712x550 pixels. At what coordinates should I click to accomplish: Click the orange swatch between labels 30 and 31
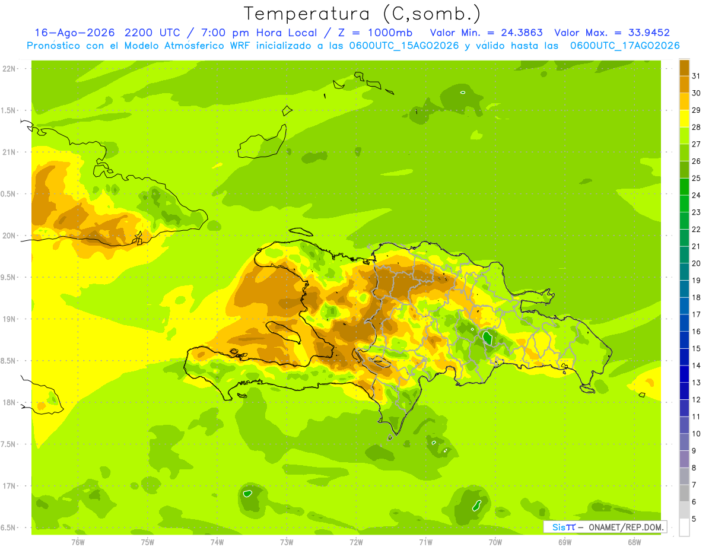(684, 85)
